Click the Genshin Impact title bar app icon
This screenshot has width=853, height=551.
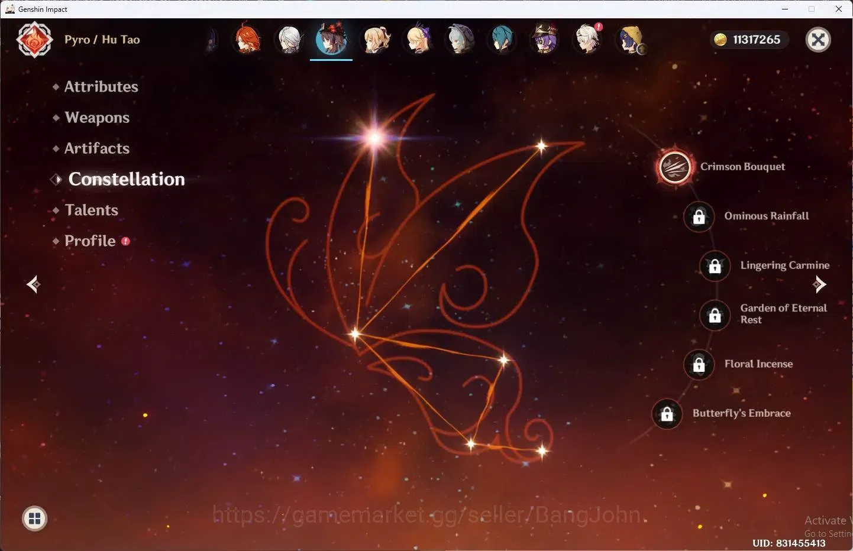pyautogui.click(x=9, y=9)
